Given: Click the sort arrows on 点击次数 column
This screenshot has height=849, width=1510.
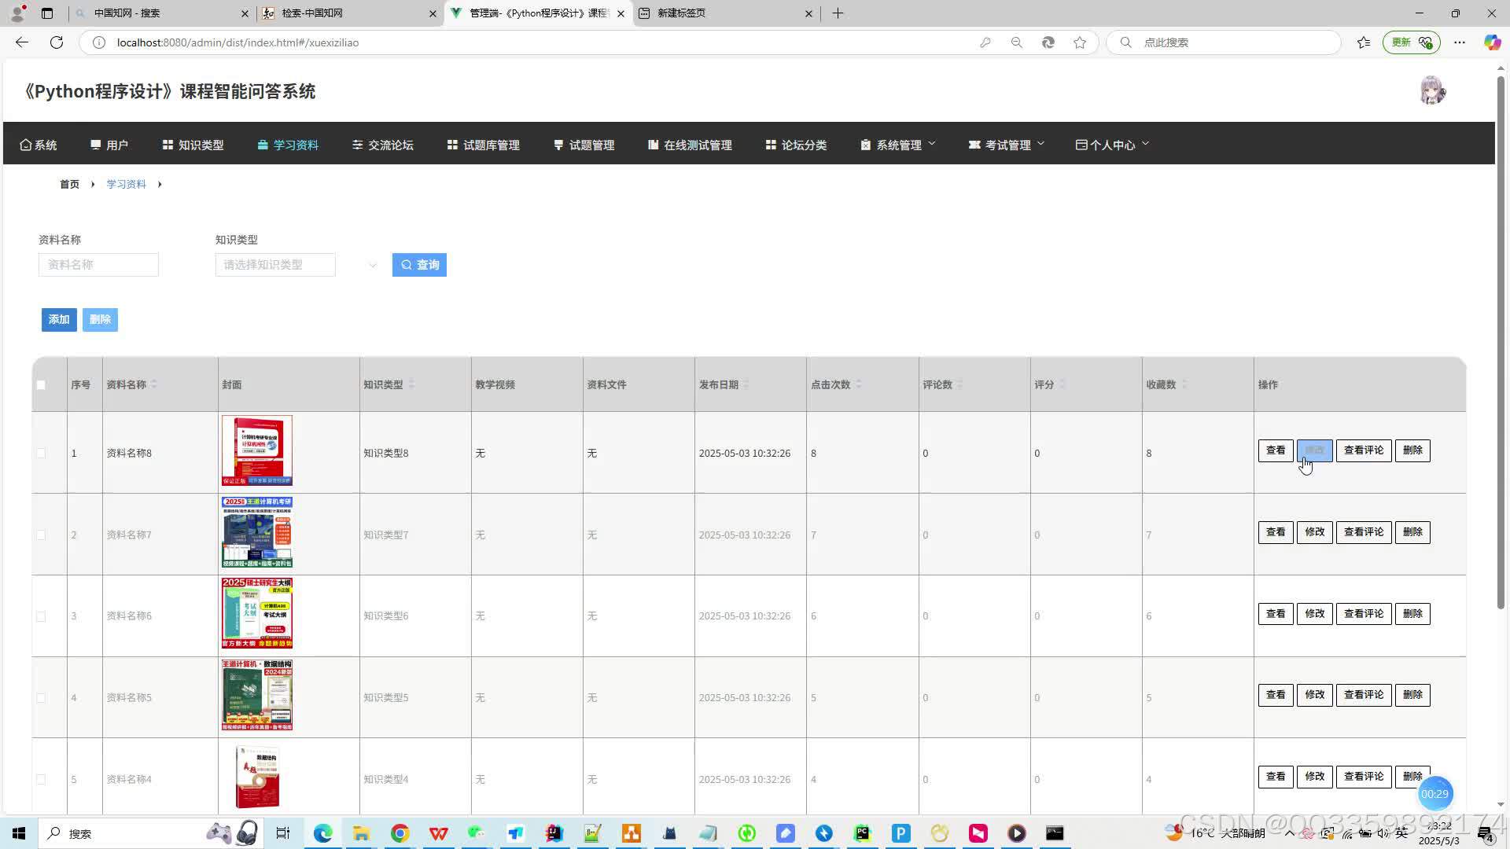Looking at the screenshot, I should 859,384.
